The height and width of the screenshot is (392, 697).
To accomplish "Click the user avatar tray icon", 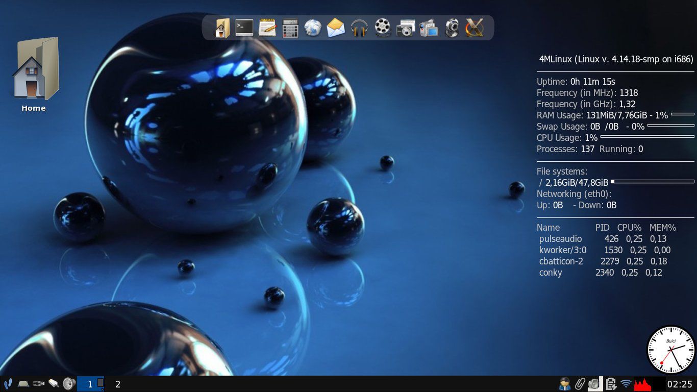I will click(564, 384).
